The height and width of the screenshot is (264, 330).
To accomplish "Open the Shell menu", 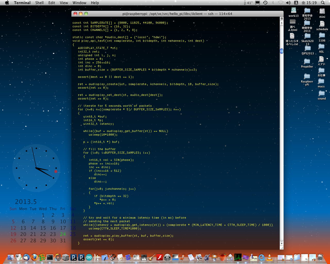I will point(39,3).
